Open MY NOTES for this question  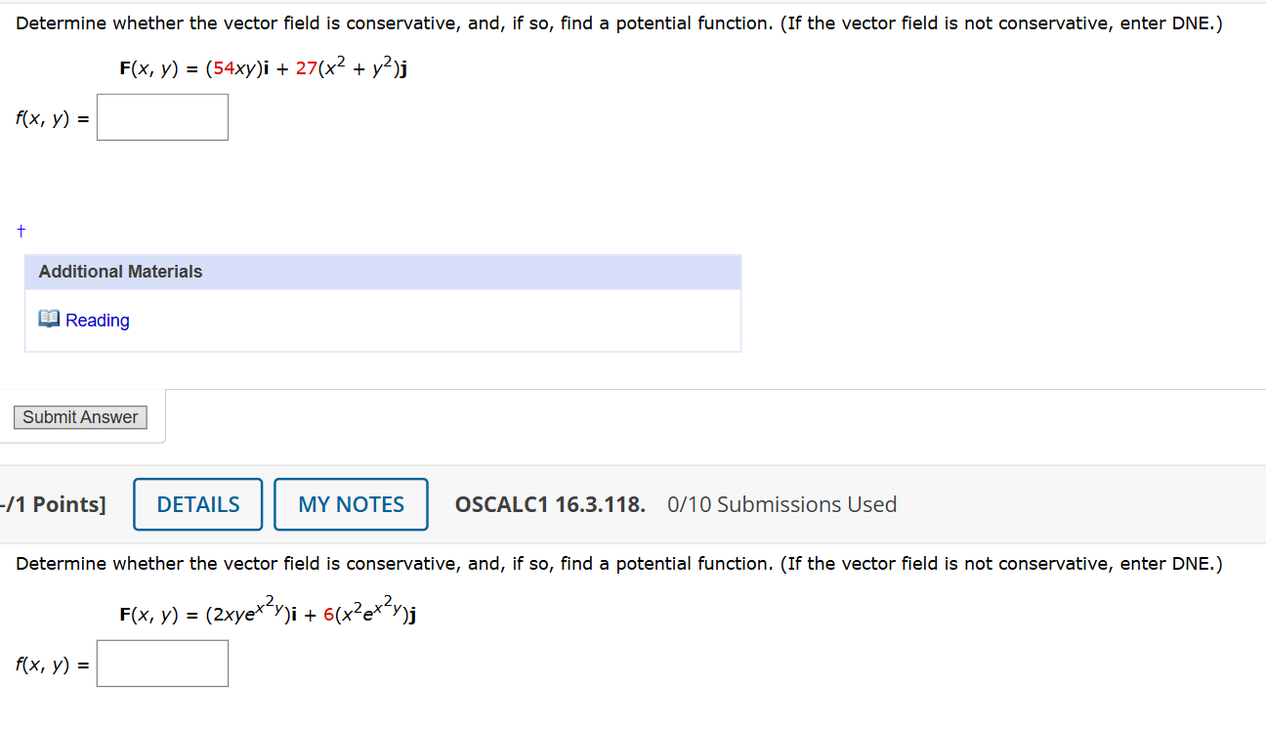[x=350, y=503]
